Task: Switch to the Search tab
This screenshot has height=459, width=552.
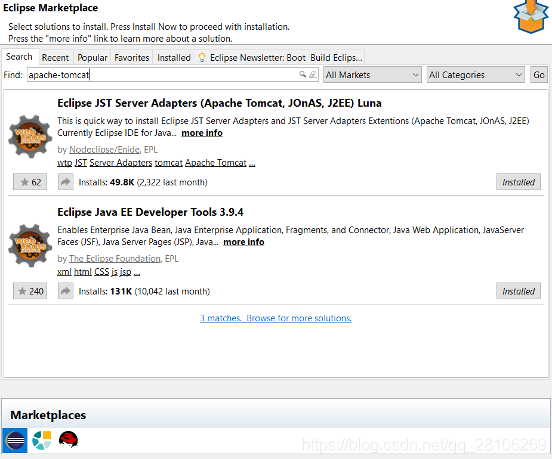Action: coord(19,57)
